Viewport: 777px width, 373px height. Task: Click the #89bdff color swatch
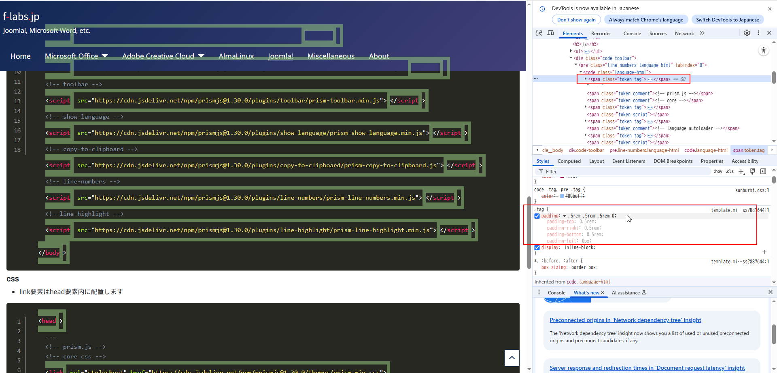pyautogui.click(x=562, y=196)
